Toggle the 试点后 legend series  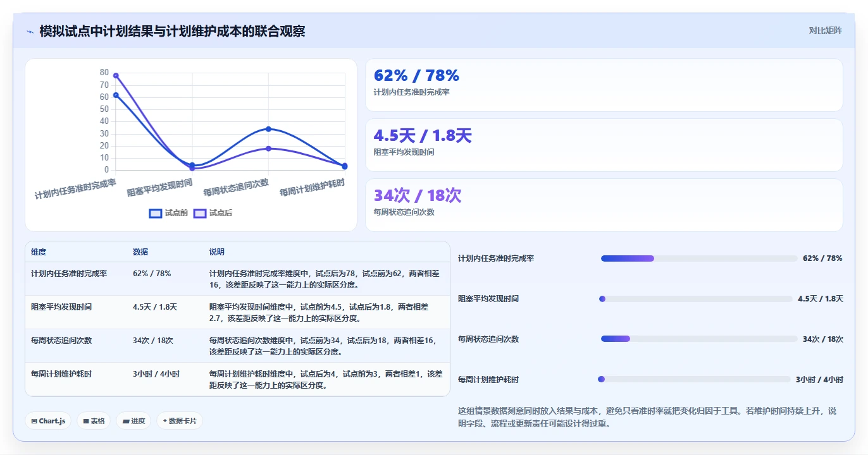point(213,213)
